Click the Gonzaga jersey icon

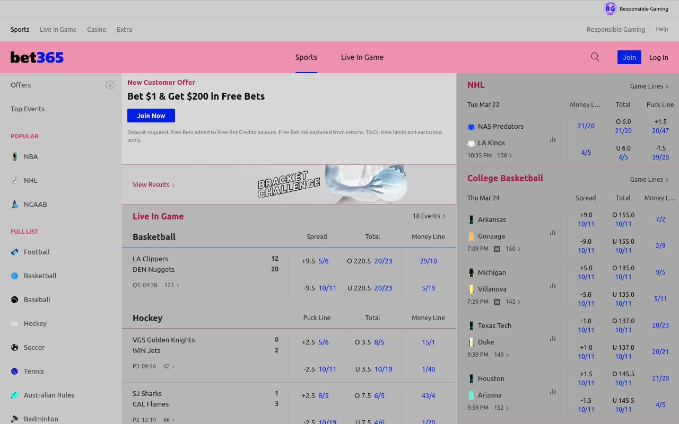471,236
